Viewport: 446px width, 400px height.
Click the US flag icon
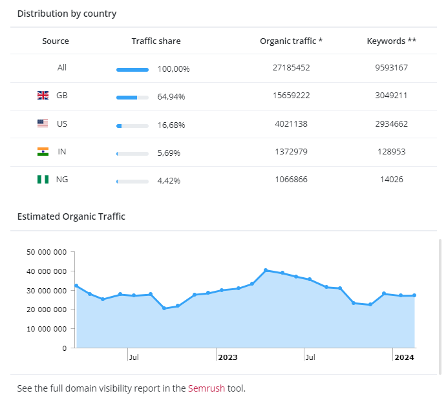[43, 123]
